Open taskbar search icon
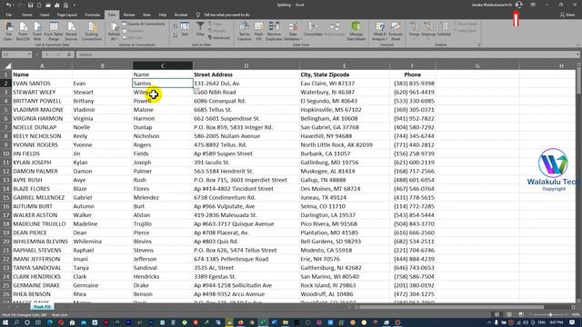 16,322
